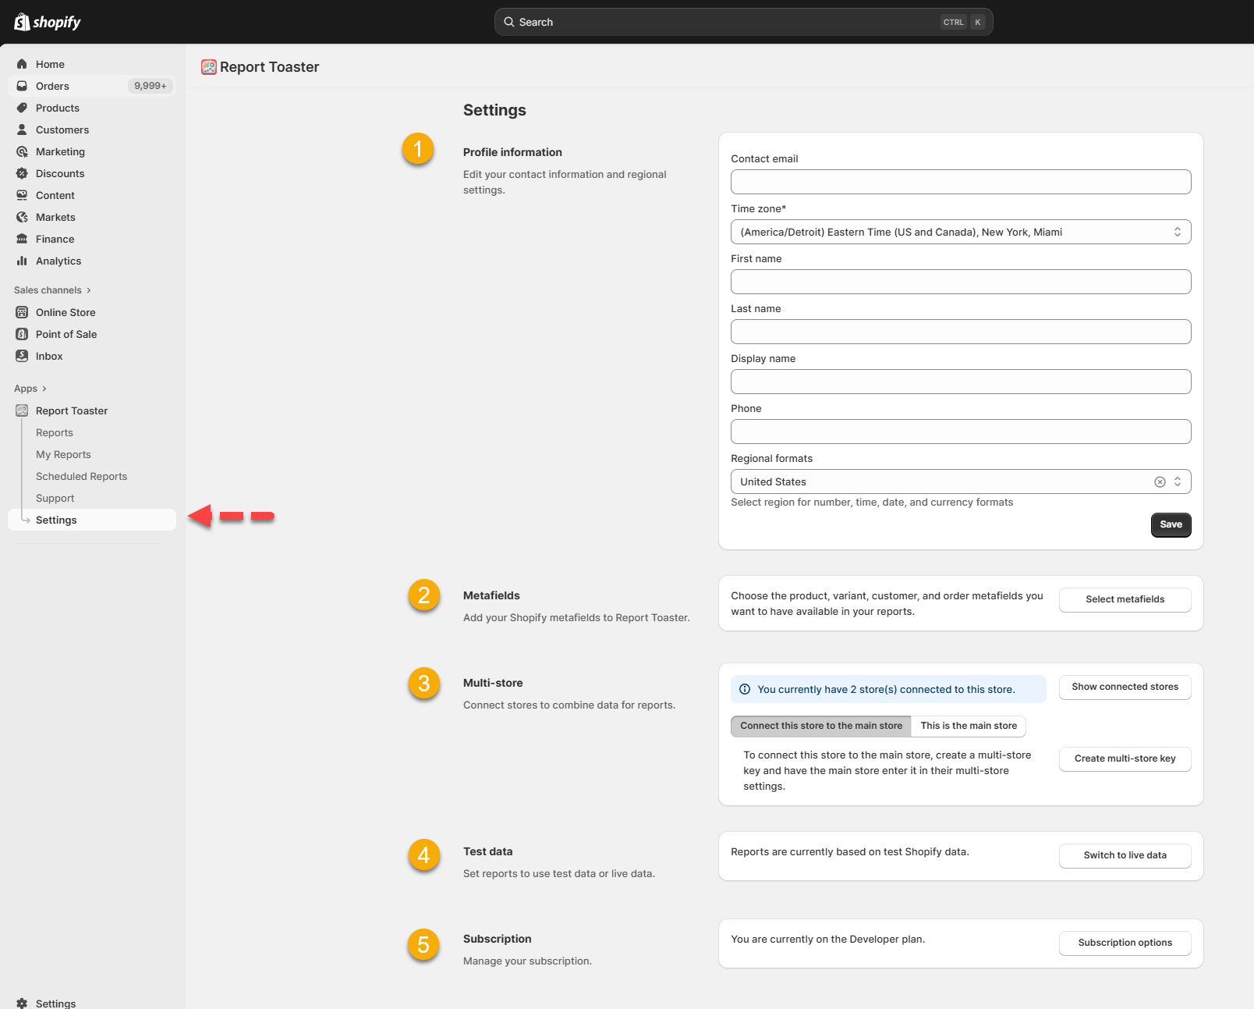The image size is (1254, 1009).
Task: Select 'This is the main store' option
Action: (969, 726)
